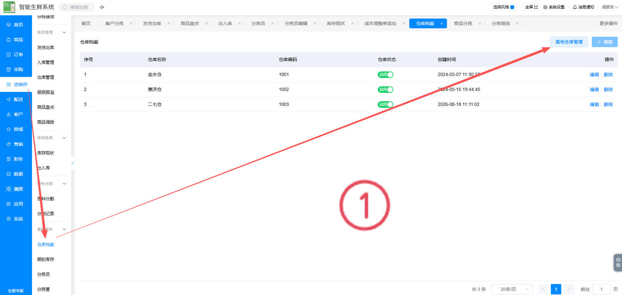Collapse the 库存账表 menu group
Image resolution: width=622 pixels, height=295 pixels.
pyautogui.click(x=64, y=138)
